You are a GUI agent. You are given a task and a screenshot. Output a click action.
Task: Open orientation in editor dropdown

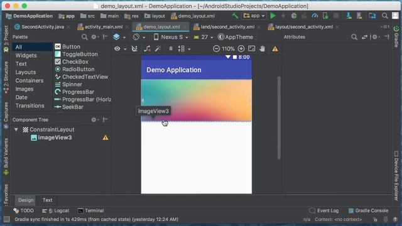139,37
